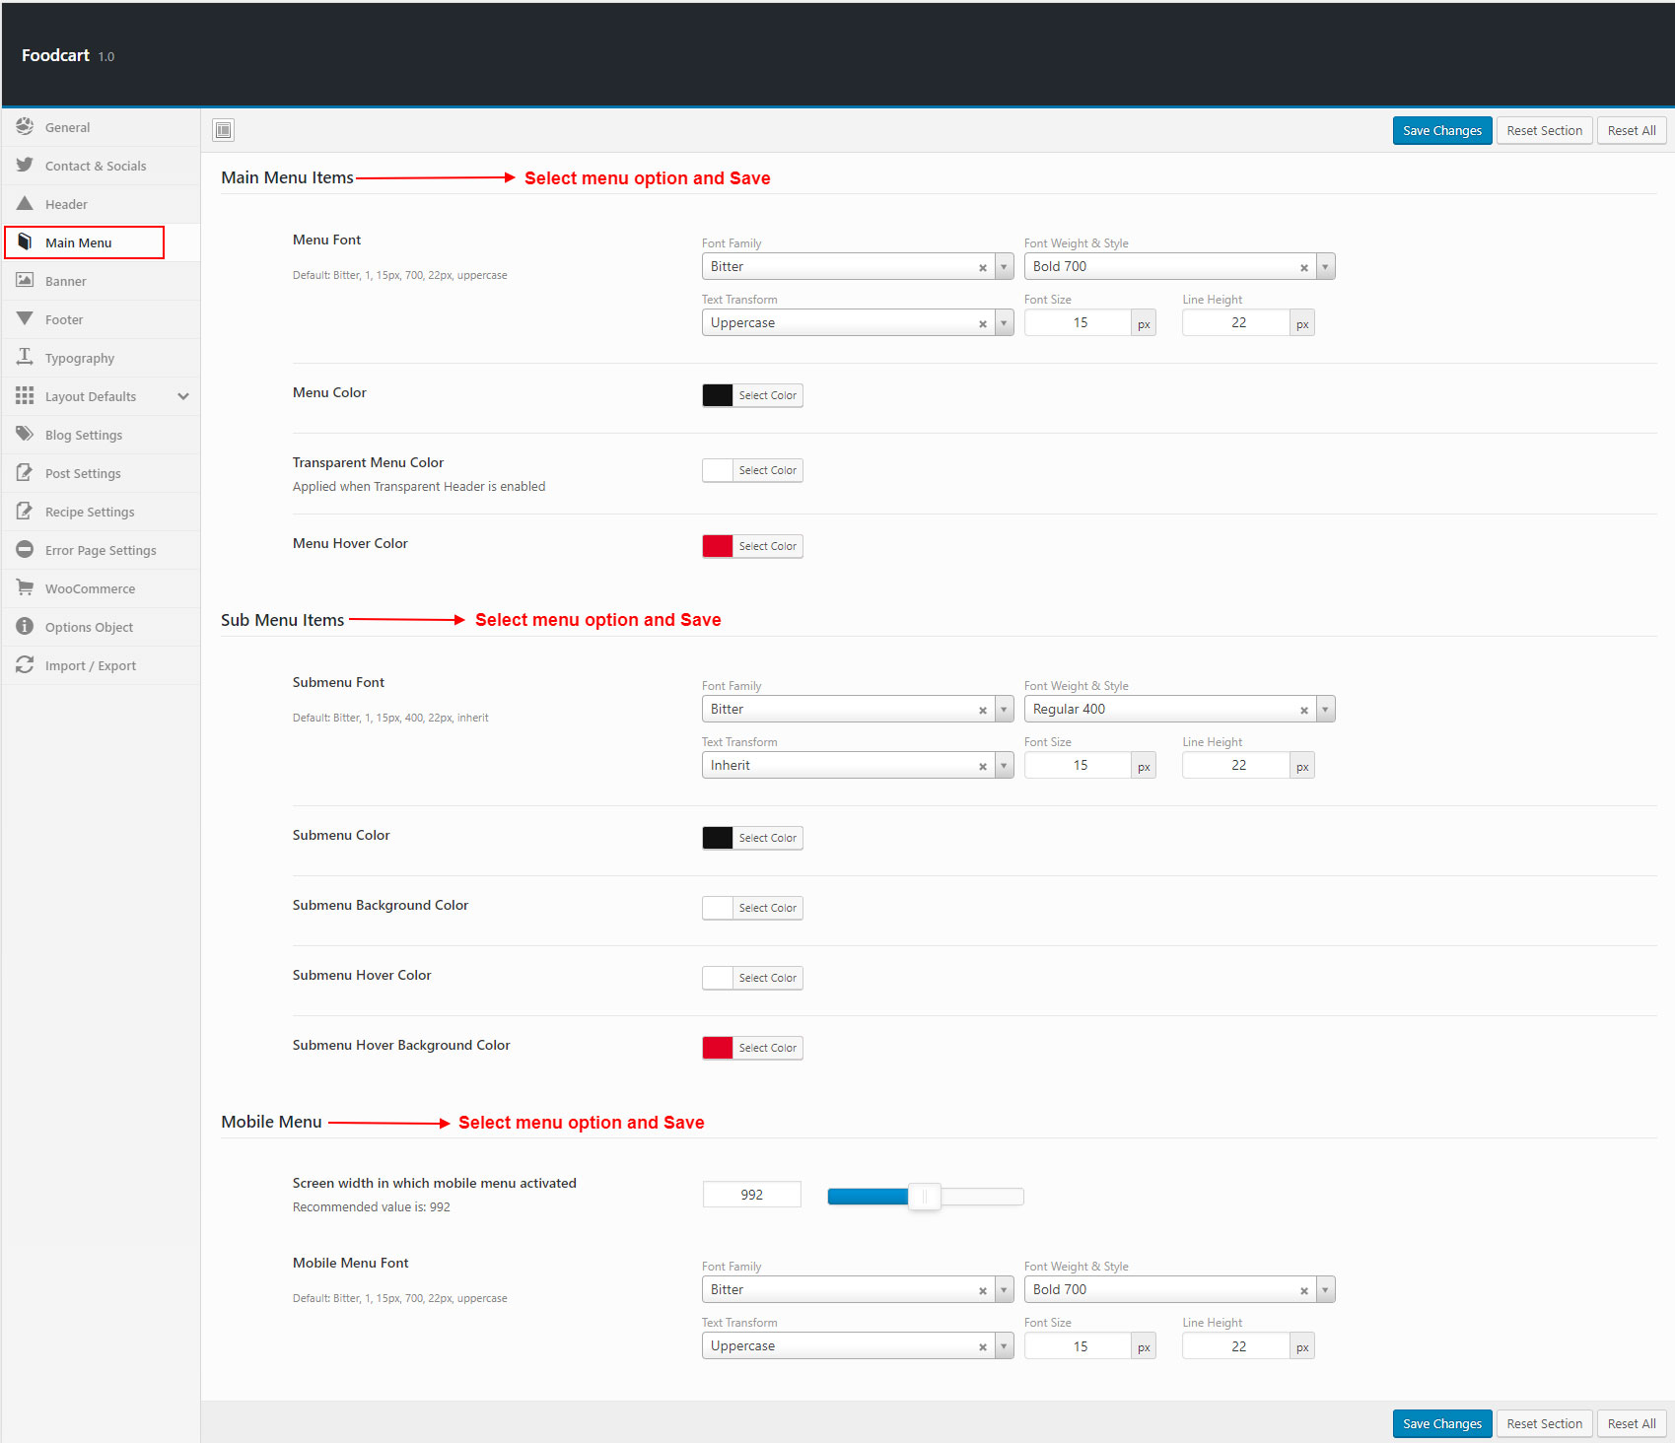The image size is (1675, 1443).
Task: Open Submenu Font Text Transform dropdown
Action: 1004,766
